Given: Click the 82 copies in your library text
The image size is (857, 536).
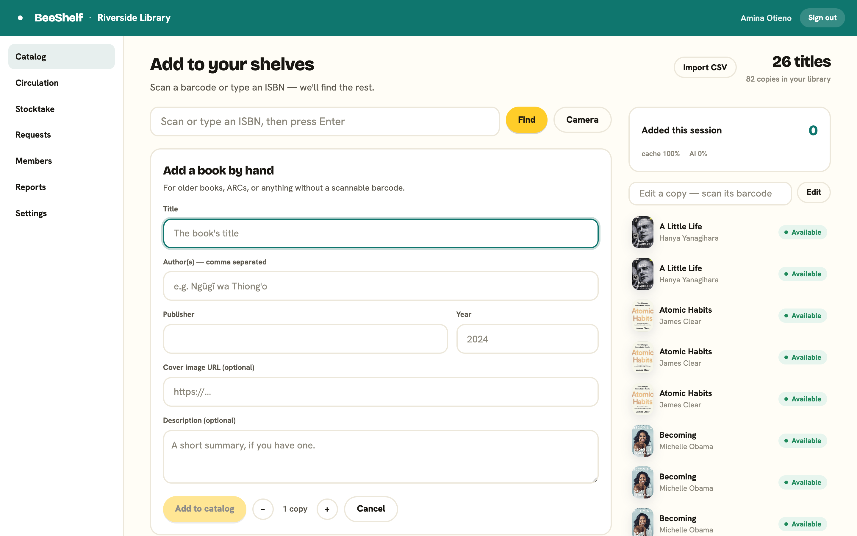Looking at the screenshot, I should (788, 79).
